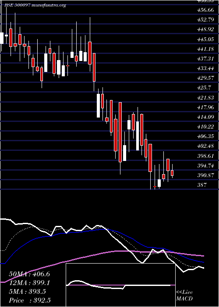Click the 50MA : 406.6 readout
This screenshot has width=219, height=307.
coord(29,274)
